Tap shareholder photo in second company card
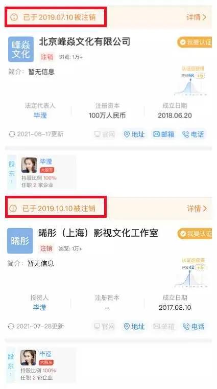217x389 pixels. 28,358
